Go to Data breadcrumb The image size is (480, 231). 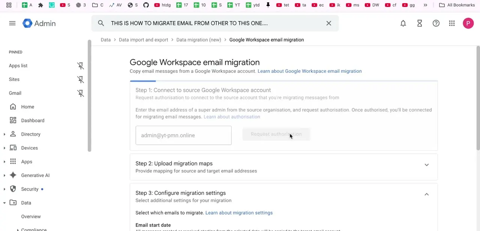click(106, 40)
